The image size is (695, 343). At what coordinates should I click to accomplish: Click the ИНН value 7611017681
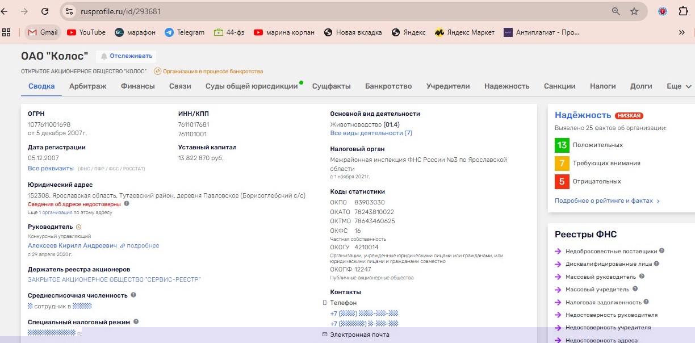tap(194, 124)
